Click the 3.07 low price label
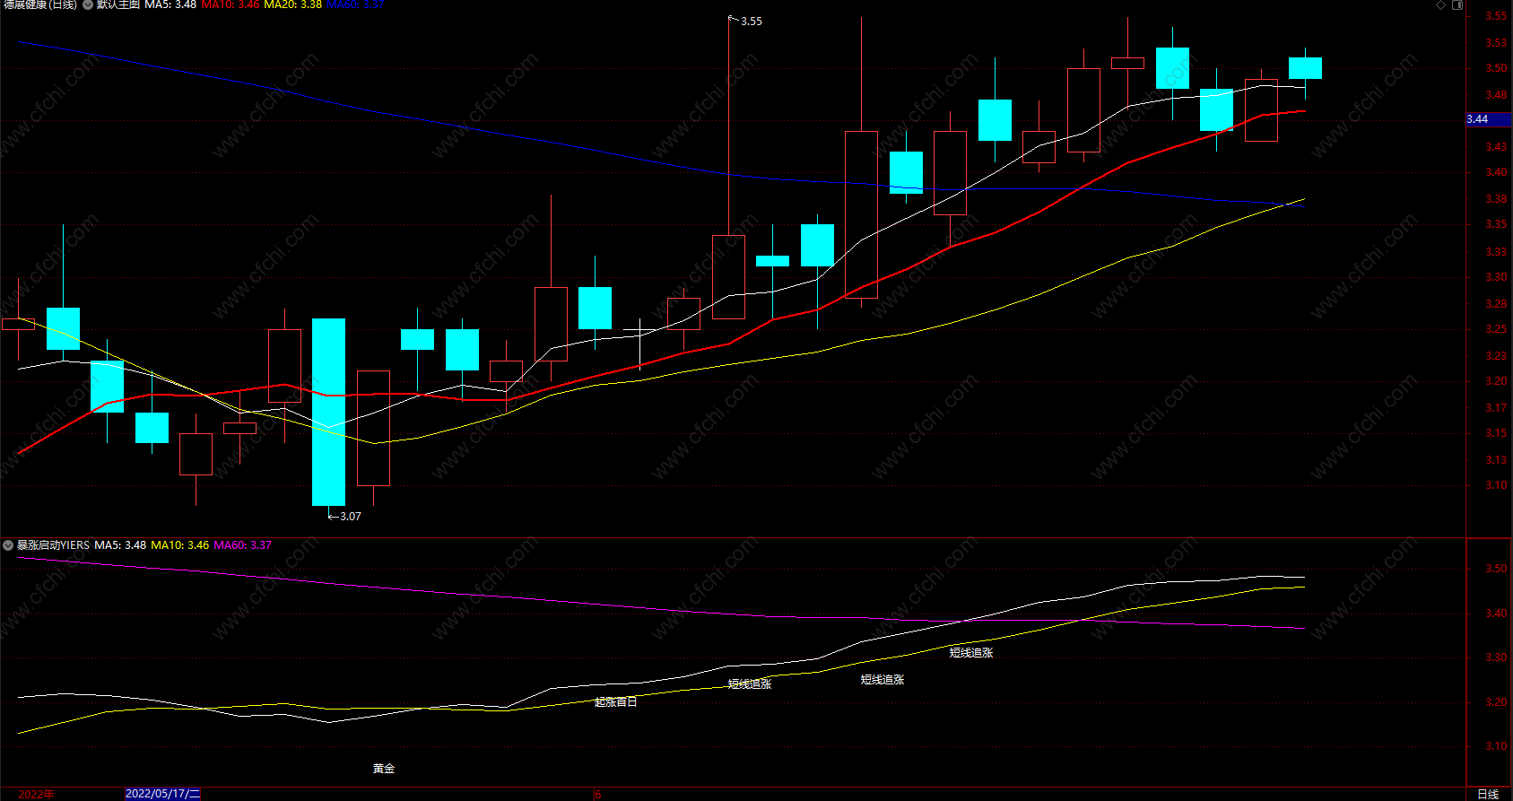 tap(351, 517)
